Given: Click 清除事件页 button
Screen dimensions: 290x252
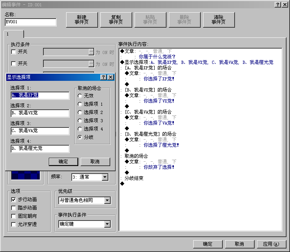Looking at the screenshot, I should [x=219, y=20].
